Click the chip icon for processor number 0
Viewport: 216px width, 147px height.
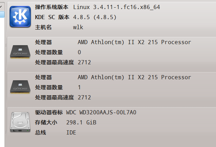point(20,52)
